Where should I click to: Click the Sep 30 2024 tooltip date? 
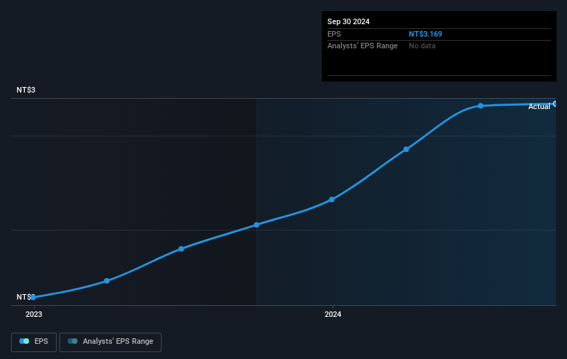point(348,21)
